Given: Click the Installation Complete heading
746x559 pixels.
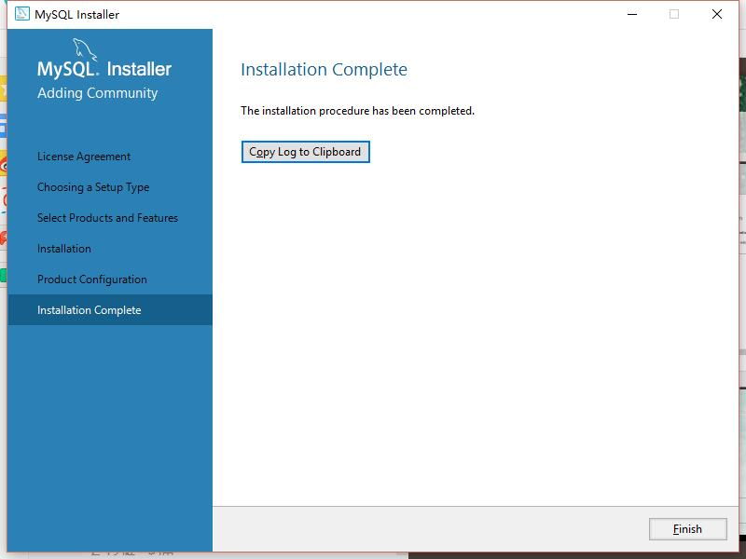Looking at the screenshot, I should pos(324,69).
